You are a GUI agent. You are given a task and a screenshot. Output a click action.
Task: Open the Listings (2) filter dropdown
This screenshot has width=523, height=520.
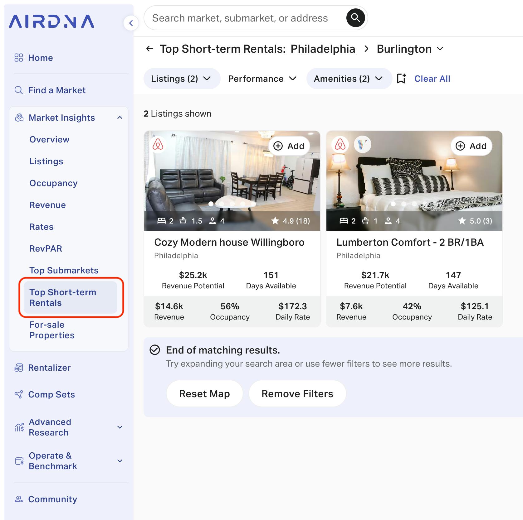tap(181, 79)
